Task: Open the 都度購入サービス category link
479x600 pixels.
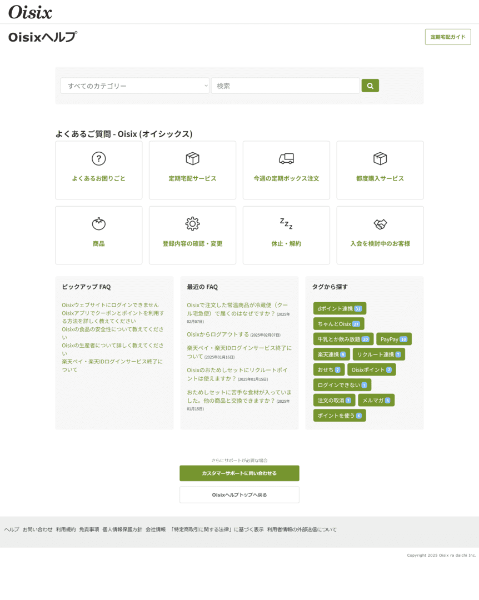Action: (380, 178)
